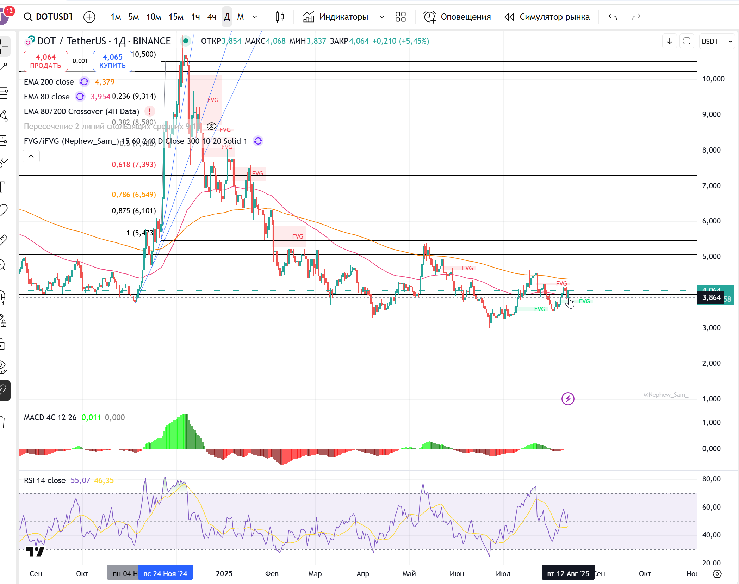
Task: Toggle the market status green dot
Action: (x=186, y=41)
